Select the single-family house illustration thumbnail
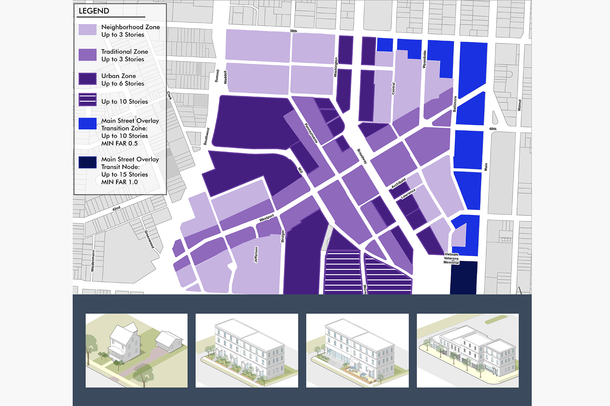610x406 pixels. 136,351
